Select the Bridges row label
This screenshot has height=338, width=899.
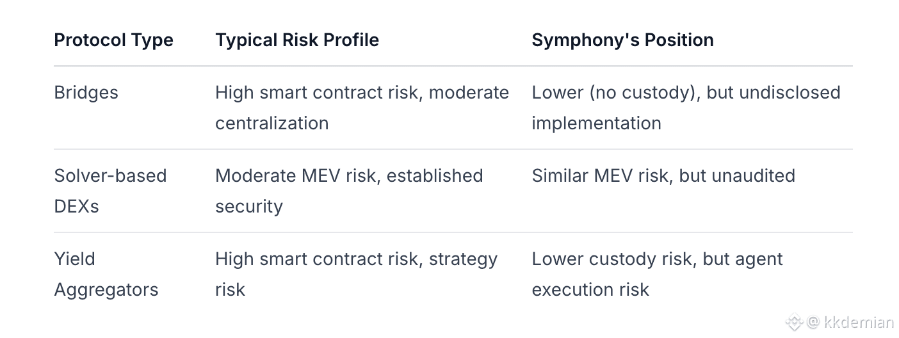tap(86, 92)
